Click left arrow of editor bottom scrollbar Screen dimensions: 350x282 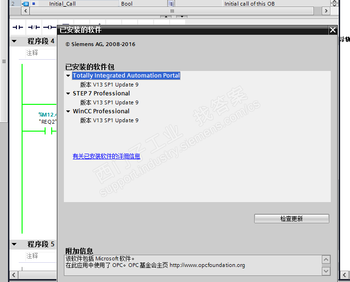14,274
